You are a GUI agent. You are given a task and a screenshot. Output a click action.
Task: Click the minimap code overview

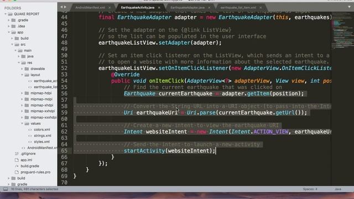pyautogui.click(x=342, y=32)
